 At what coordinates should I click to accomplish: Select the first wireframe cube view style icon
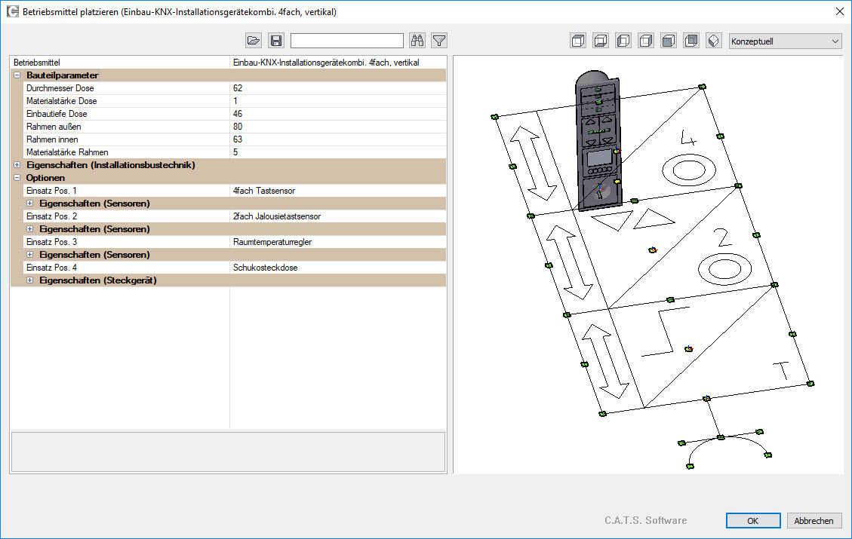point(578,41)
